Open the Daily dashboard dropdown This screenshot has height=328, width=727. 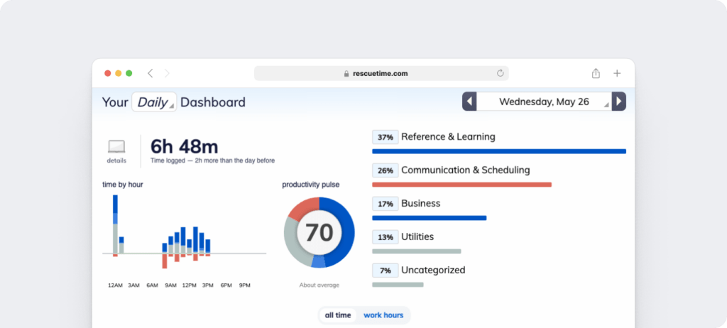[153, 102]
